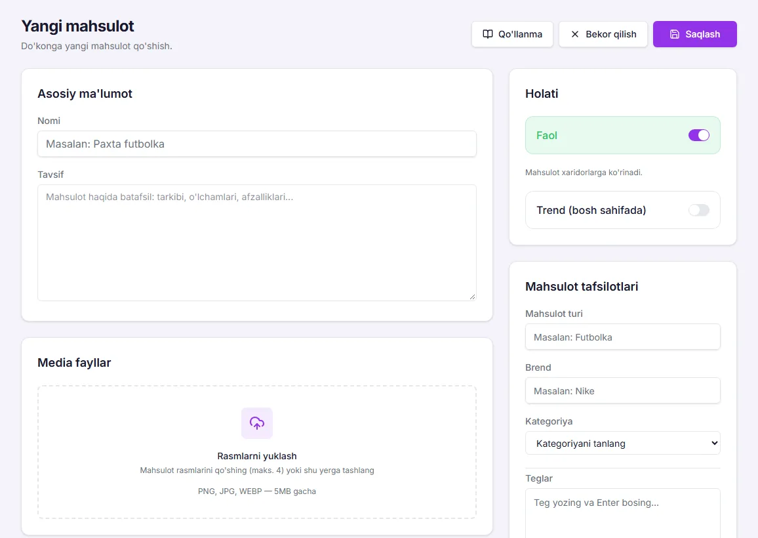758x538 pixels.
Task: Enable the Trend (bosh sahifada) toggle
Action: 698,210
